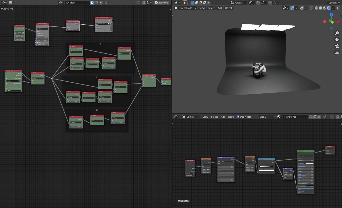This screenshot has width=342, height=208.
Task: Pin the AN Tree node tree
Action: pos(106,3)
